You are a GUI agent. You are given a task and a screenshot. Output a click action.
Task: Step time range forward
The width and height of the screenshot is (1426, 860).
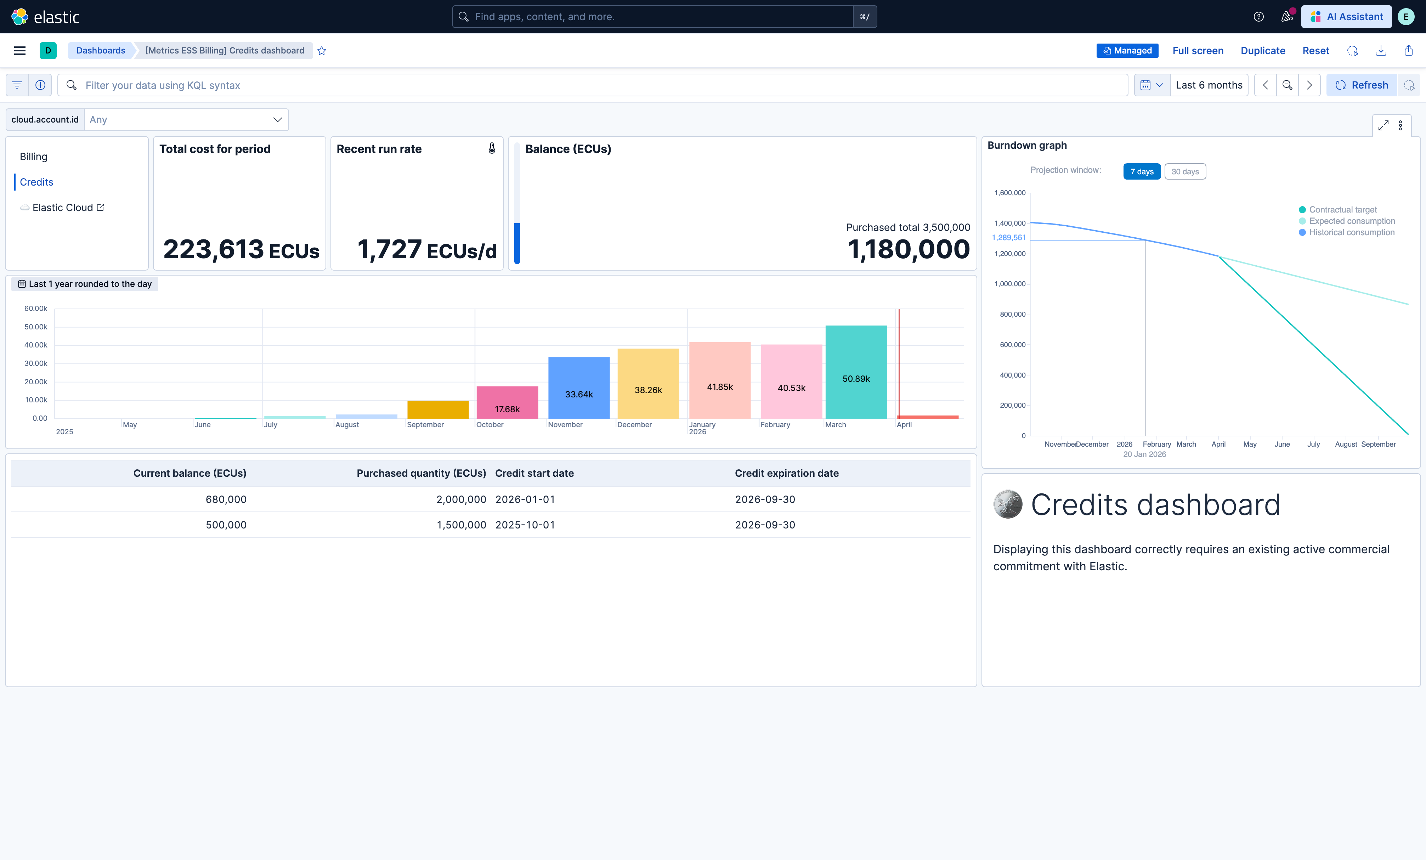[x=1309, y=85]
